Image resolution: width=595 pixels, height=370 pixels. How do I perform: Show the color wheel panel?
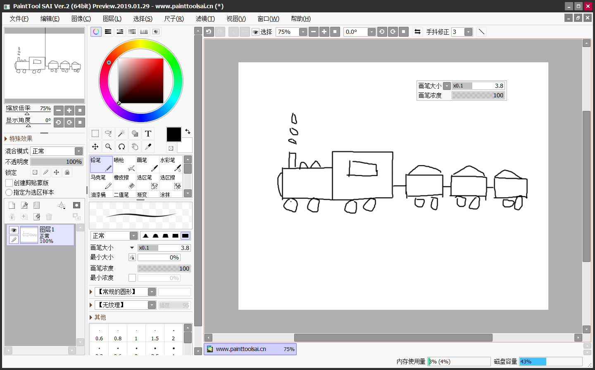(96, 32)
